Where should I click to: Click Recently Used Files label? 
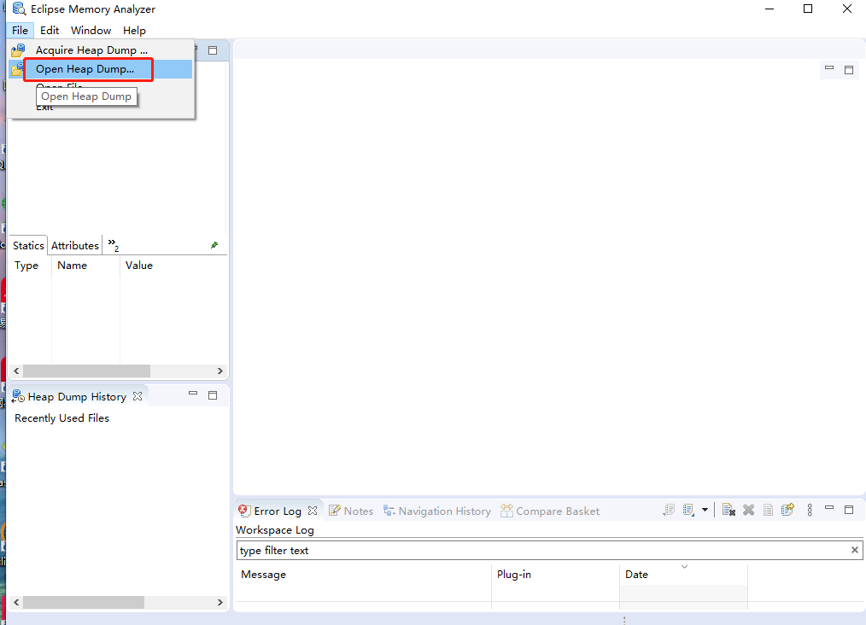(61, 418)
